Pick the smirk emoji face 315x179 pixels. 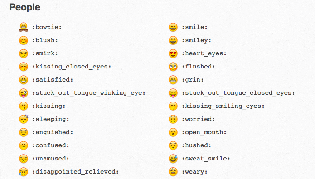click(x=24, y=53)
